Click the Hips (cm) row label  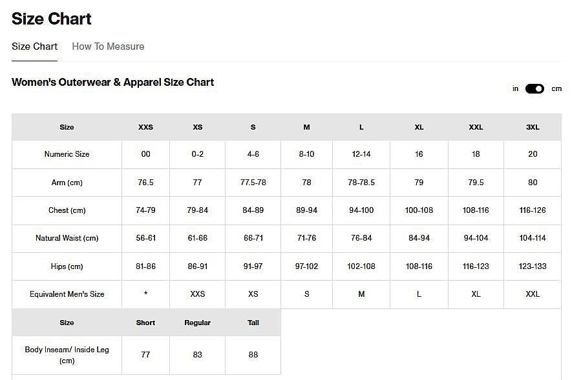coord(67,266)
